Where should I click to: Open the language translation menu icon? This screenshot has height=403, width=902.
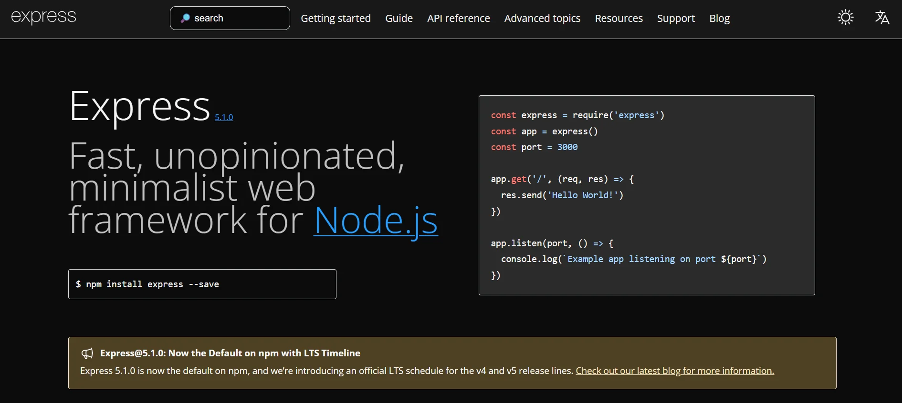pyautogui.click(x=882, y=18)
